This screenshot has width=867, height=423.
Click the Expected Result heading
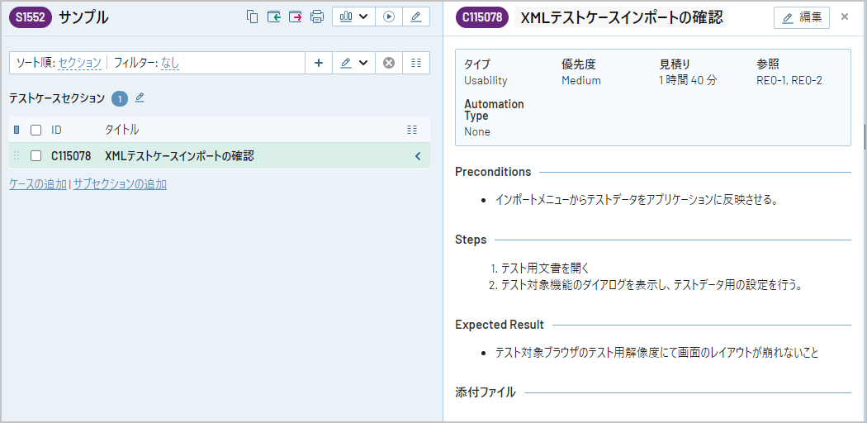pyautogui.click(x=500, y=325)
